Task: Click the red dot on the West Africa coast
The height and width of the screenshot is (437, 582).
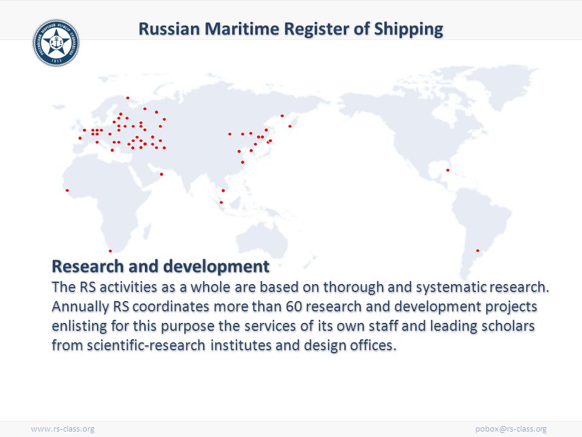Action: click(x=67, y=190)
